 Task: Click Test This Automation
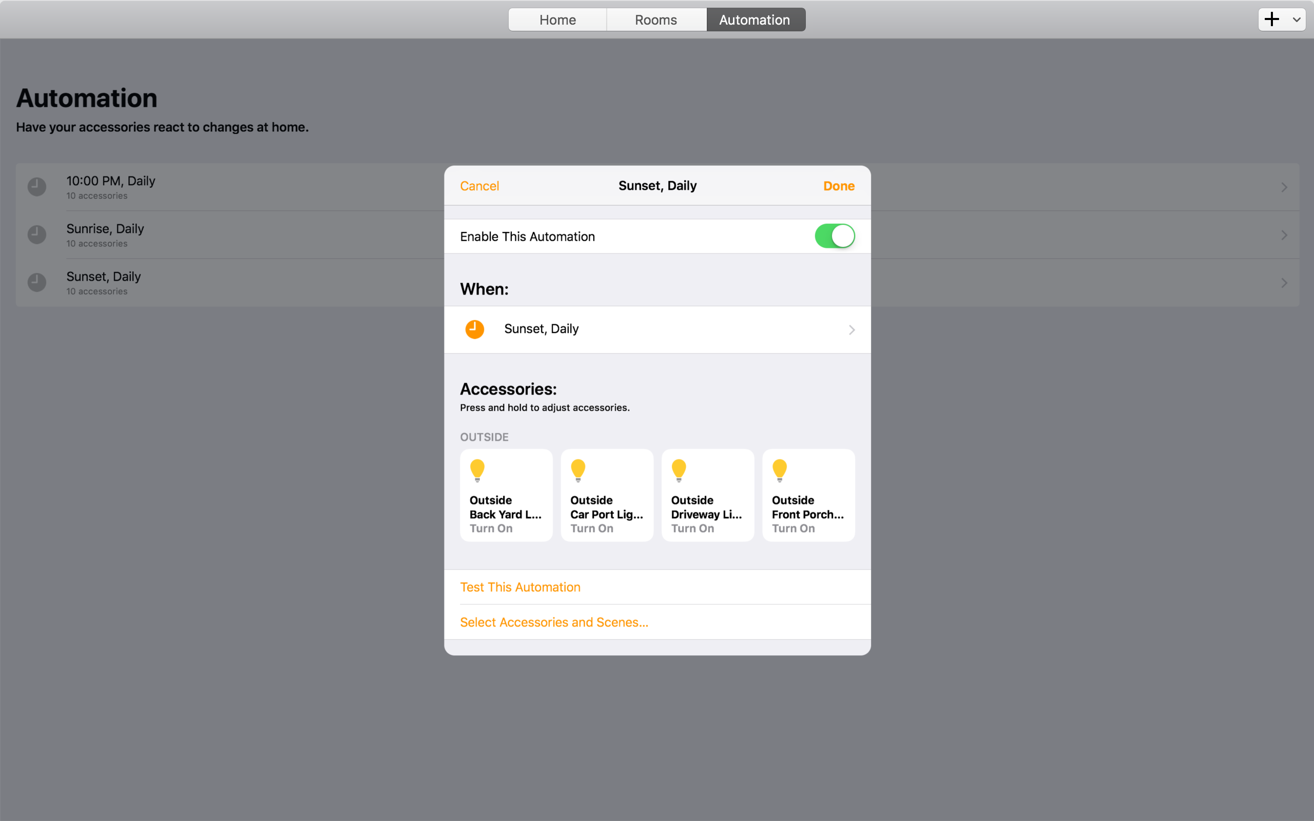pos(519,587)
